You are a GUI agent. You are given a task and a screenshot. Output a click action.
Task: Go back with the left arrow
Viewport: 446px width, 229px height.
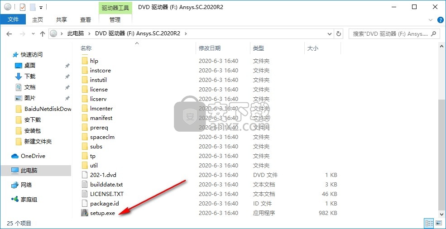(9, 34)
